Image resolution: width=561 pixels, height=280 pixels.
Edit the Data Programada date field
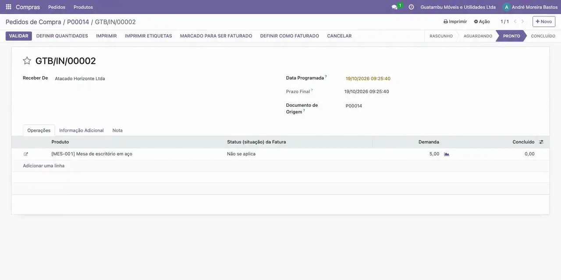(x=368, y=79)
